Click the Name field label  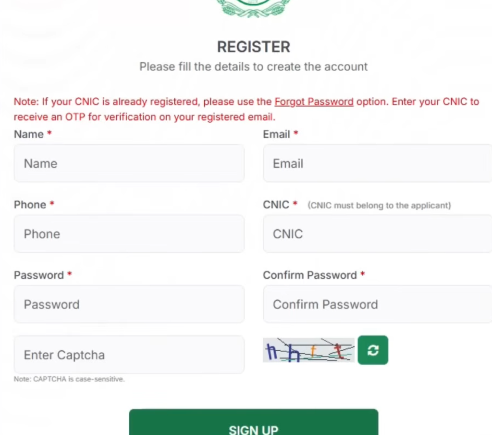click(29, 135)
